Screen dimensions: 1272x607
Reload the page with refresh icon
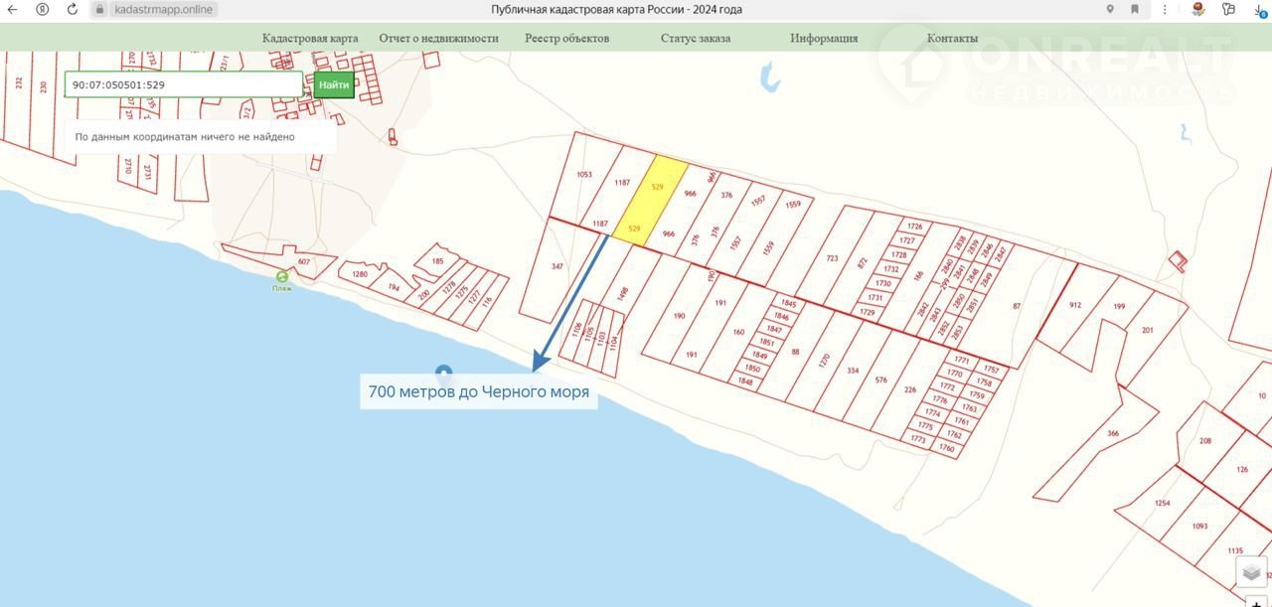pos(73,9)
